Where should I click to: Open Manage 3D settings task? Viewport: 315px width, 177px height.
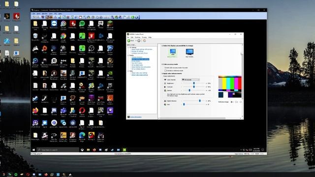pyautogui.click(x=137, y=51)
